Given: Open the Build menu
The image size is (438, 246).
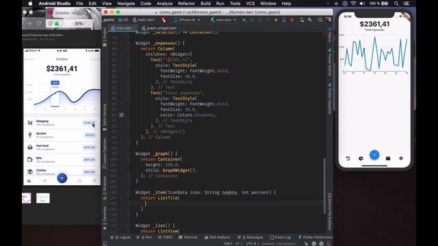Looking at the screenshot, I should point(205,3).
